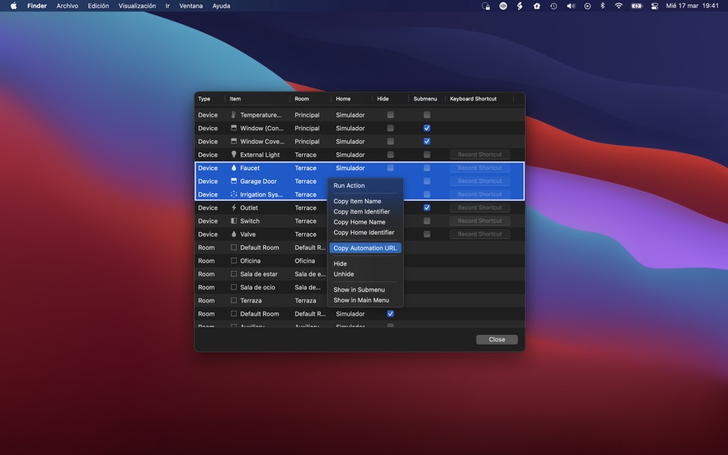Click the room icon beside Oficina item
728x455 pixels.
pyautogui.click(x=234, y=260)
